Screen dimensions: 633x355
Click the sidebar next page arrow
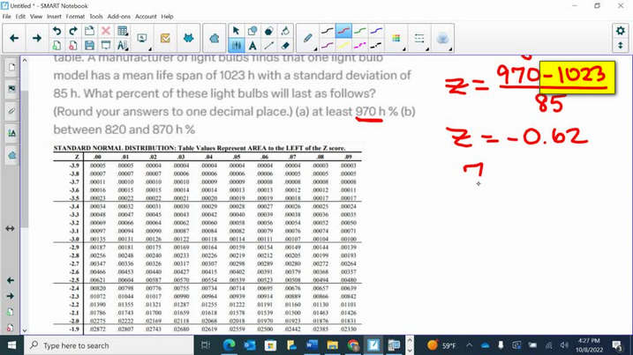(11, 296)
